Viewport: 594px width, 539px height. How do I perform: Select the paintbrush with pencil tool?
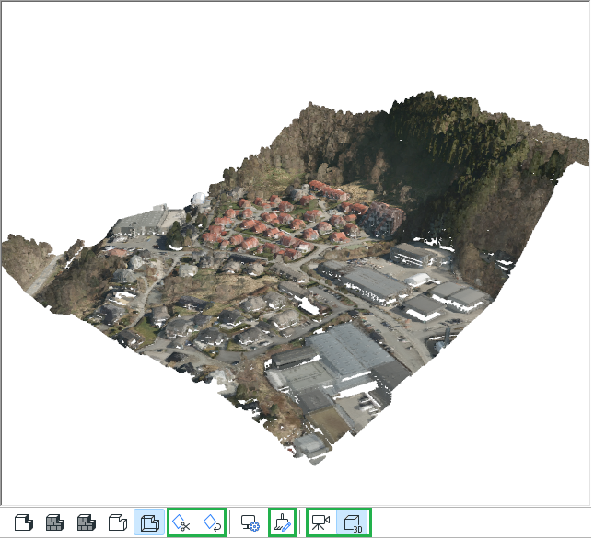(283, 523)
